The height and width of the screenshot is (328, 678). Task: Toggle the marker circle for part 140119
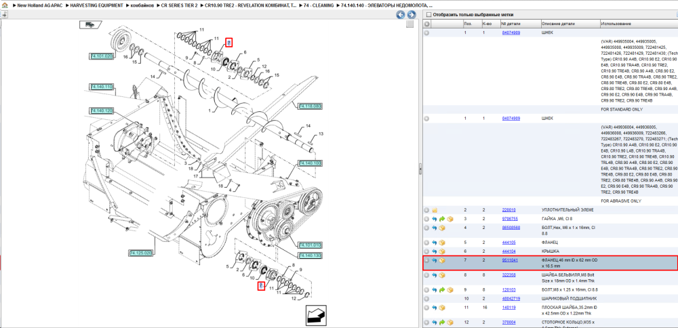426,308
